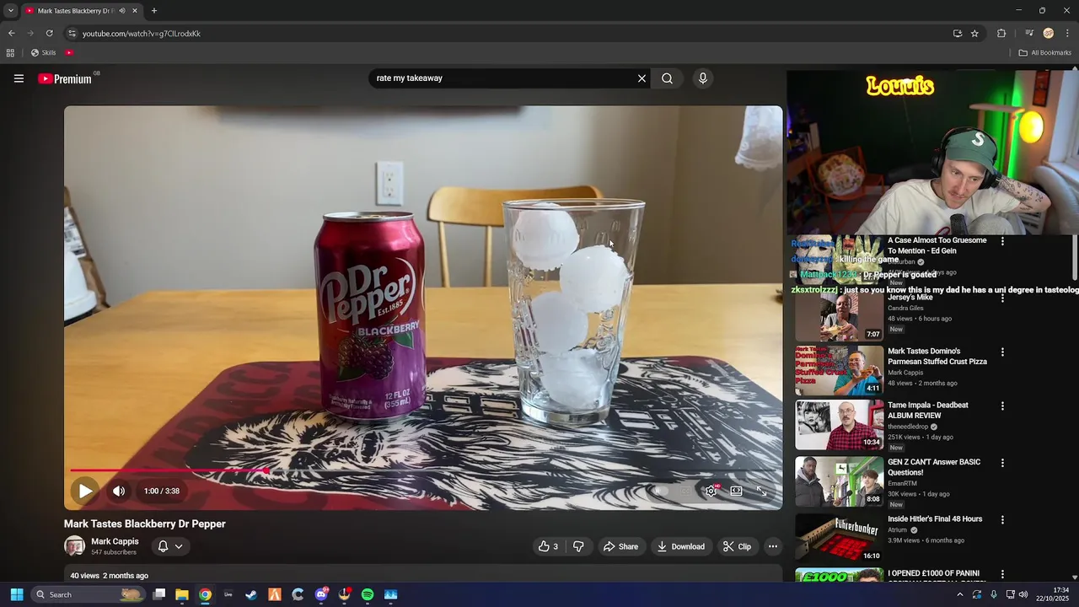Open Windows Start menu
This screenshot has height=607, width=1079.
pos(17,594)
